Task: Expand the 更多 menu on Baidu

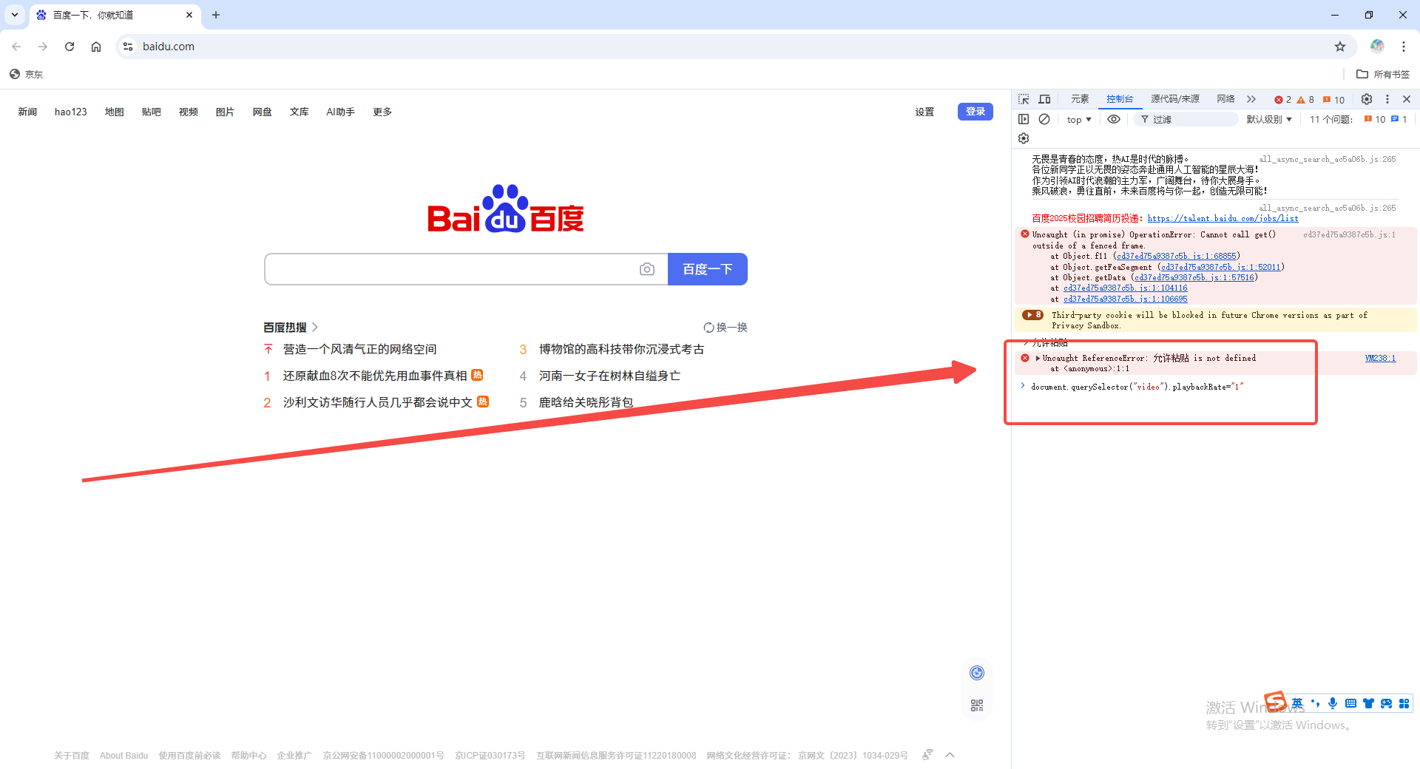Action: tap(382, 112)
